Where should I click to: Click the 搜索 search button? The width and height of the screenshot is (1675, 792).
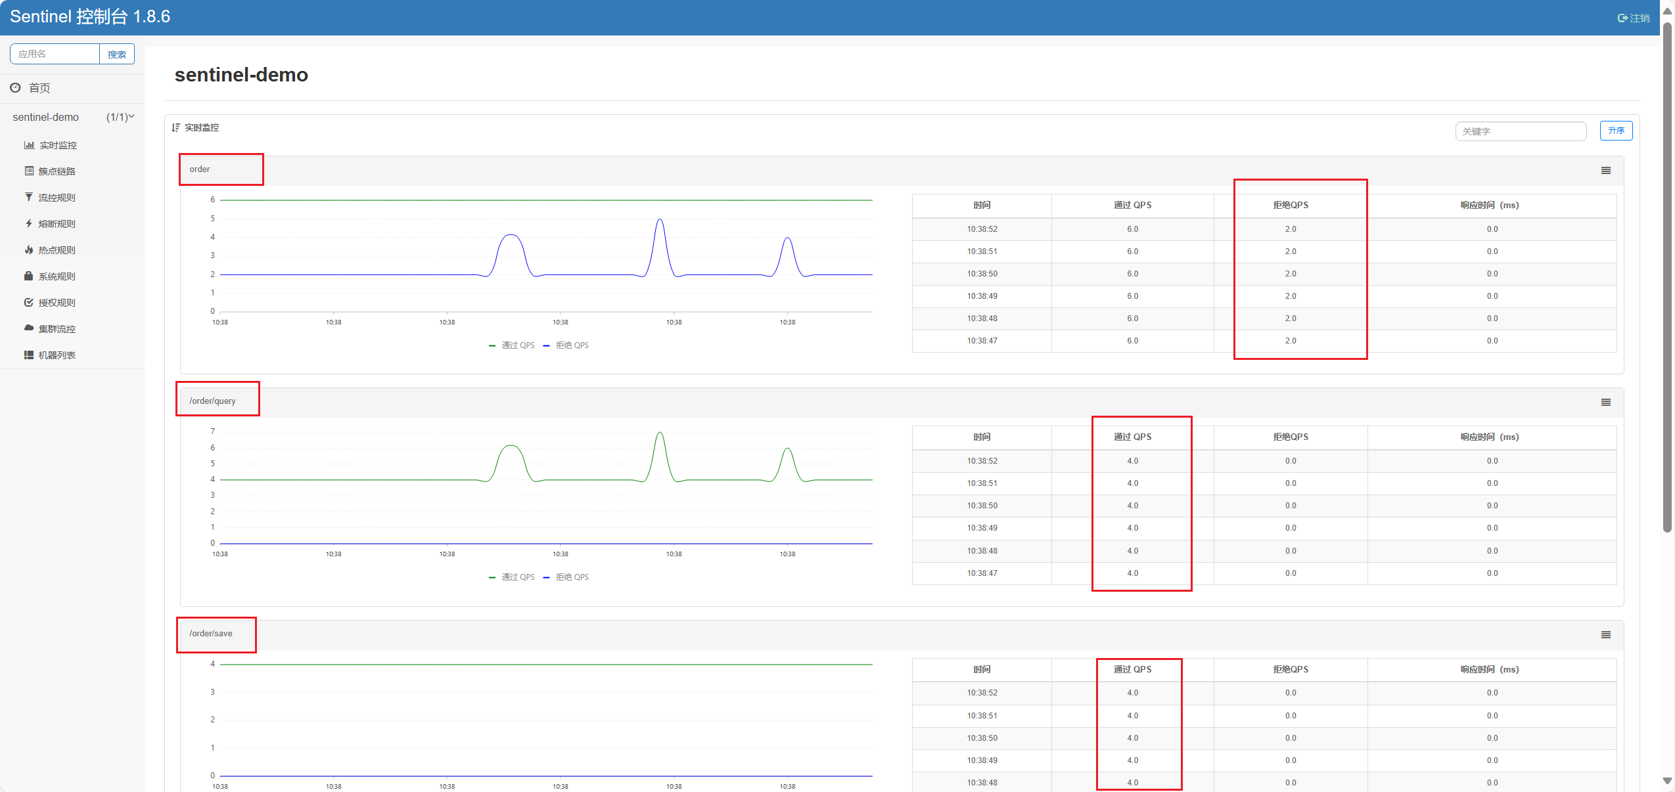[117, 55]
